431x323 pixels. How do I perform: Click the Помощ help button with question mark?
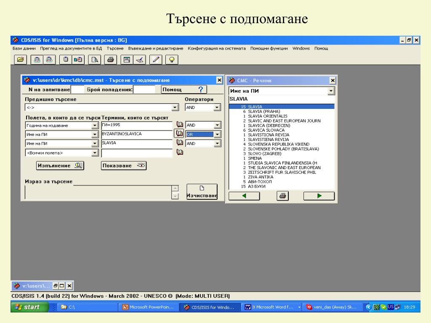[184, 90]
